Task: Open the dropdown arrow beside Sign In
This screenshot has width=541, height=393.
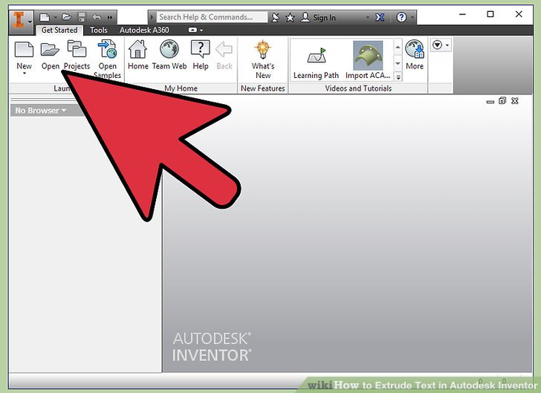Action: tap(367, 17)
